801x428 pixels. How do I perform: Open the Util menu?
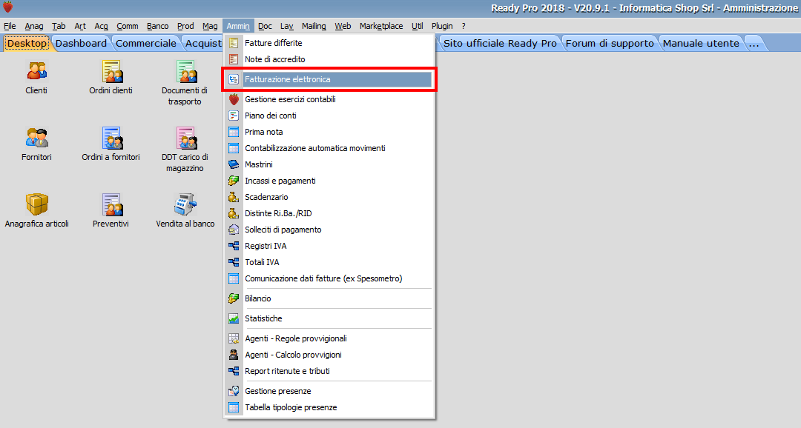tap(418, 26)
